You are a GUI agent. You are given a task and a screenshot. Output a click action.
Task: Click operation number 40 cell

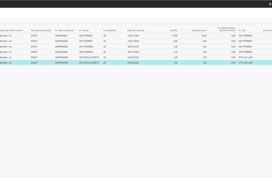(105, 52)
